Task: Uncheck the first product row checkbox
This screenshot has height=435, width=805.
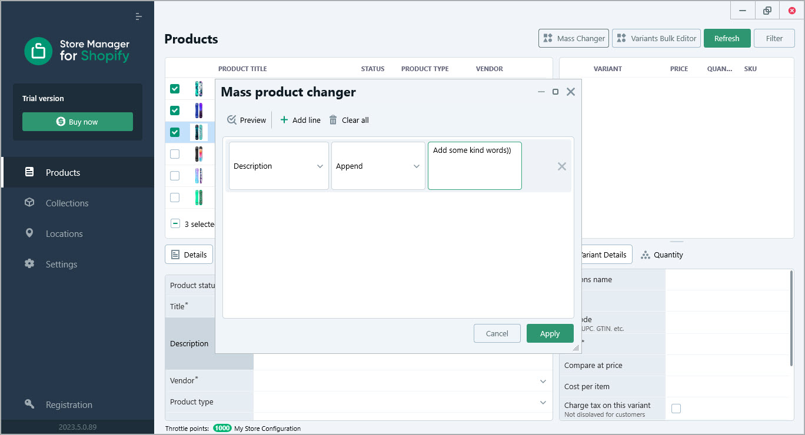Action: (175, 89)
